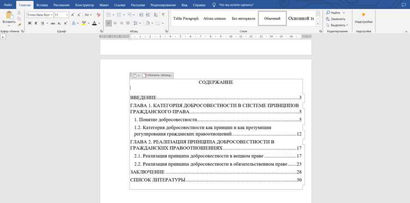This screenshot has height=203, width=410.
Task: Expand the styles gallery more arrow
Action: click(318, 24)
